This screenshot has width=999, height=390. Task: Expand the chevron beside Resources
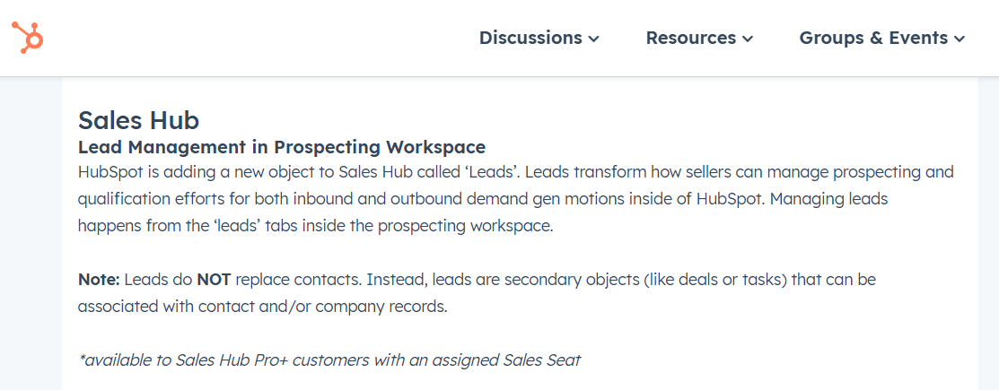coord(748,39)
